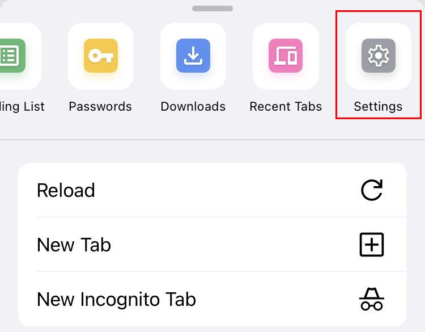Image resolution: width=425 pixels, height=332 pixels.
Task: Click the circular arrow reload icon
Action: [372, 190]
